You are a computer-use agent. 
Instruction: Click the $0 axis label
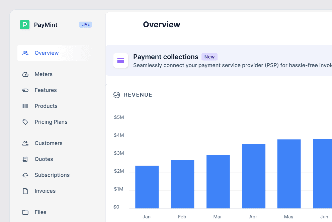[x=116, y=207]
